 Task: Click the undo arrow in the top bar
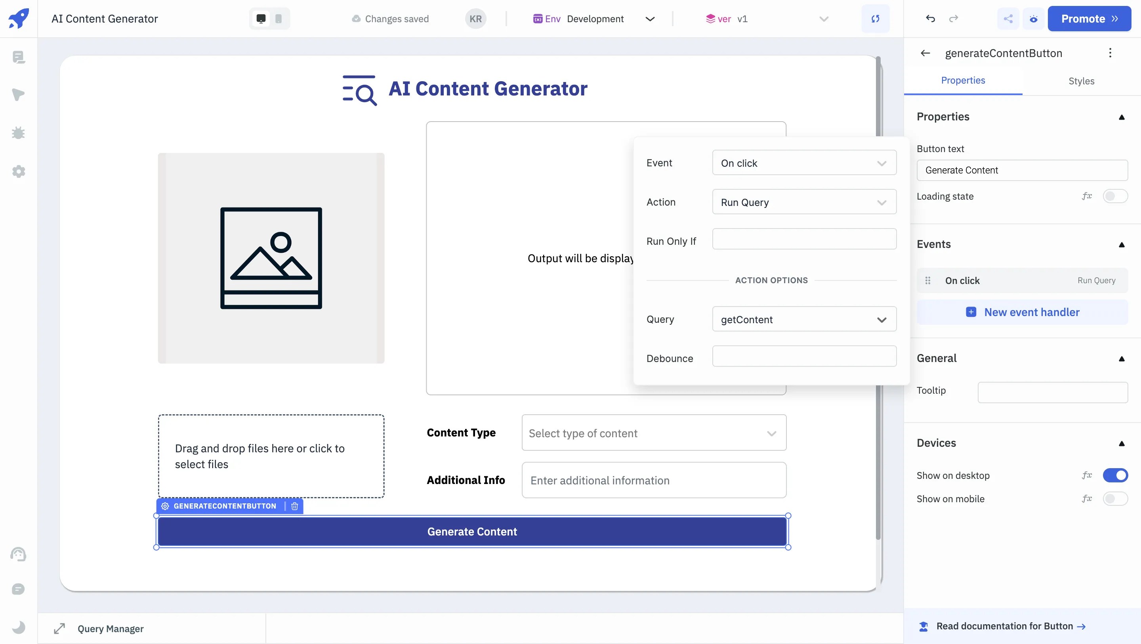coord(930,19)
